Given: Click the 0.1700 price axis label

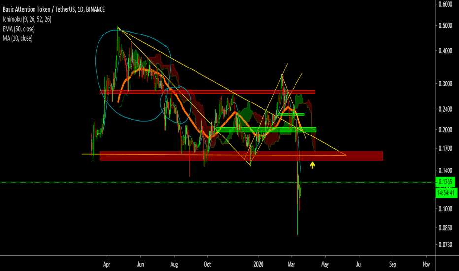Looking at the screenshot, I should (x=445, y=148).
